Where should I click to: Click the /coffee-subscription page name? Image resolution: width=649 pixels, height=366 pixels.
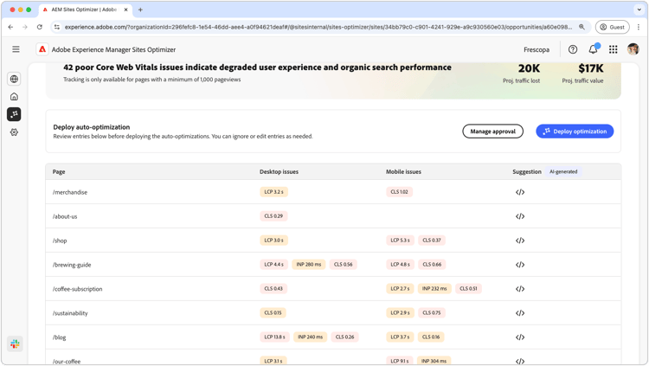[77, 289]
